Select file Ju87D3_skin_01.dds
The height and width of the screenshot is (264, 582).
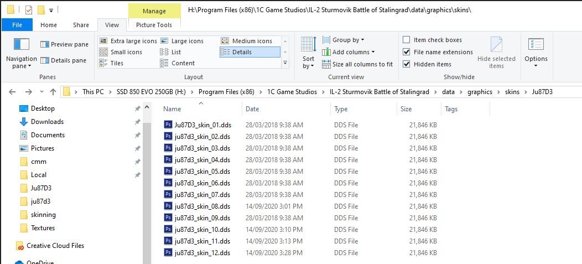[202, 125]
